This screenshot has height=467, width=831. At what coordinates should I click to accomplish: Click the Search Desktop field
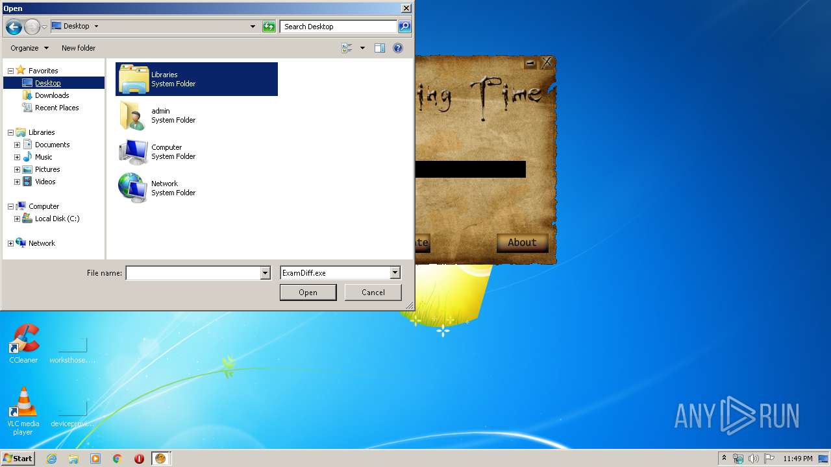(339, 27)
